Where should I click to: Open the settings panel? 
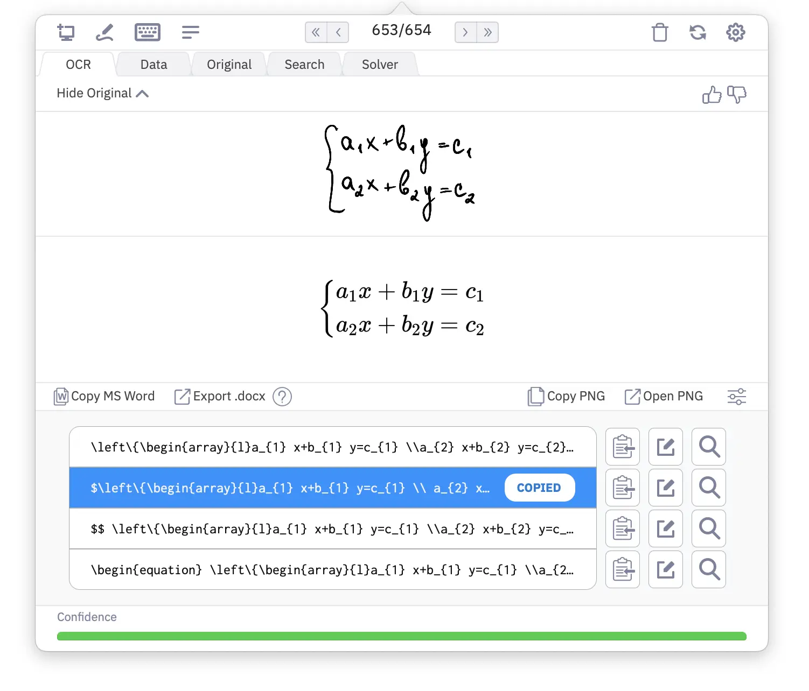pyautogui.click(x=736, y=32)
